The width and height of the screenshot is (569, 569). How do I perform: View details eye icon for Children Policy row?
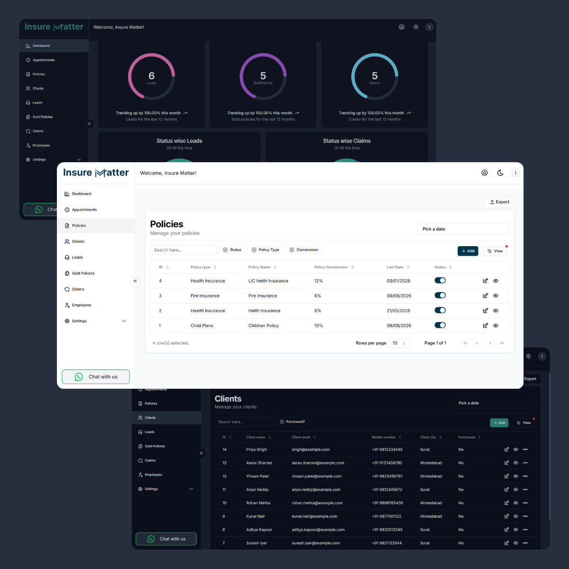(496, 326)
